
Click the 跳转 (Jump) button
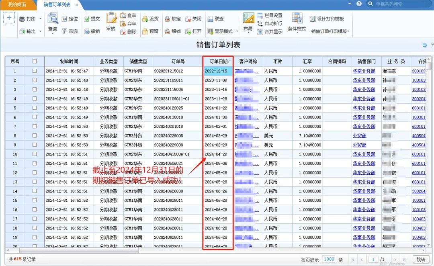[420, 260]
